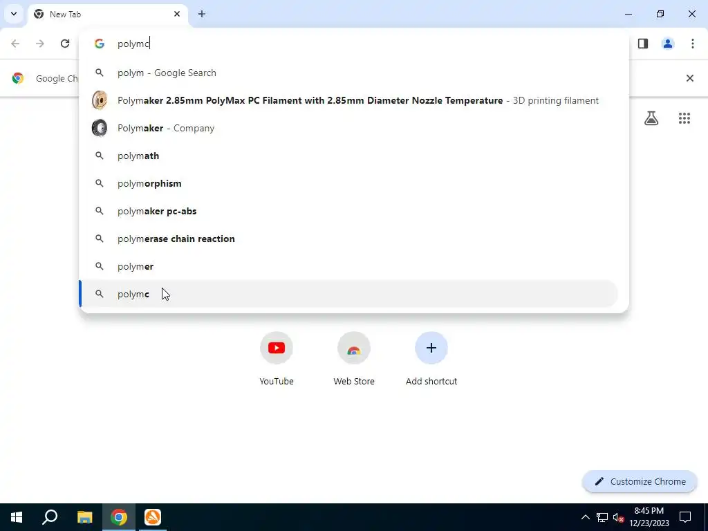Click the Polymaker company logo thumbnail
The image size is (708, 531).
click(100, 128)
